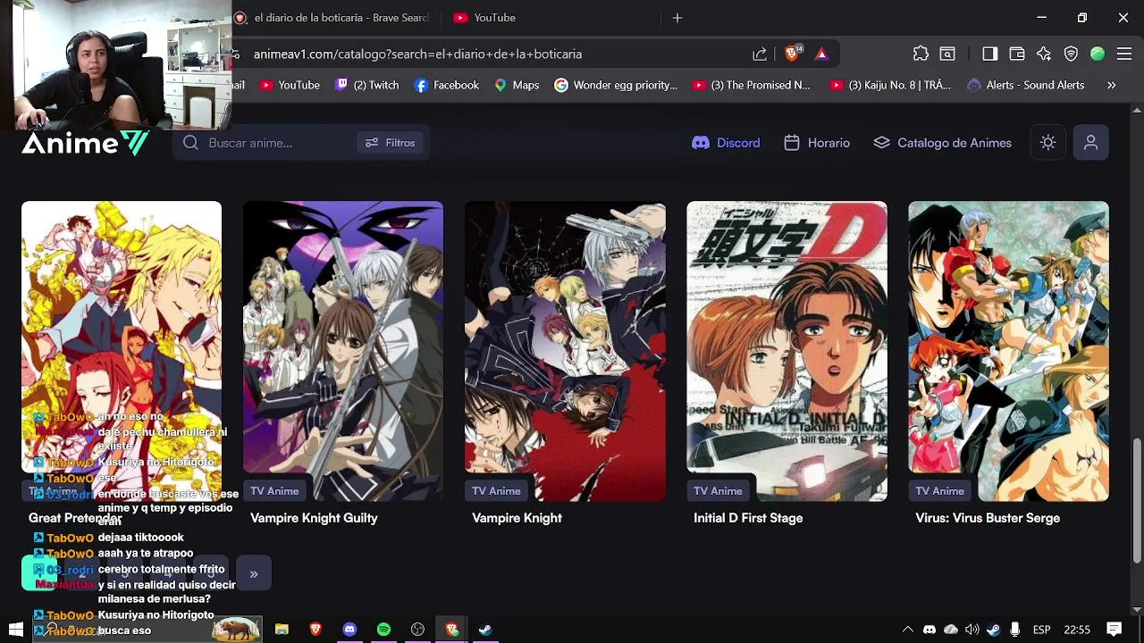Open the Maps bookmark

517,85
